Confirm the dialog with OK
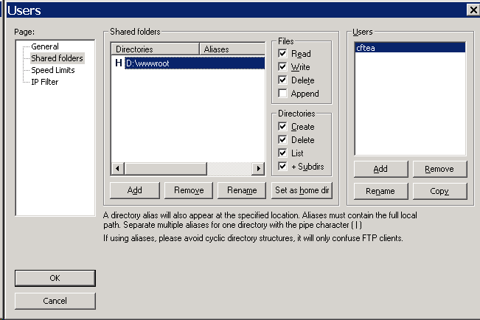 click(55, 278)
